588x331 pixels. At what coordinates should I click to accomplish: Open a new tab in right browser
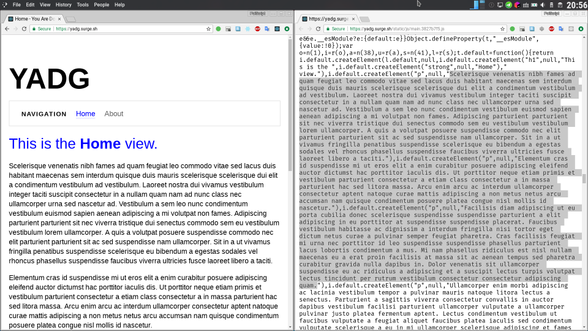pos(364,19)
